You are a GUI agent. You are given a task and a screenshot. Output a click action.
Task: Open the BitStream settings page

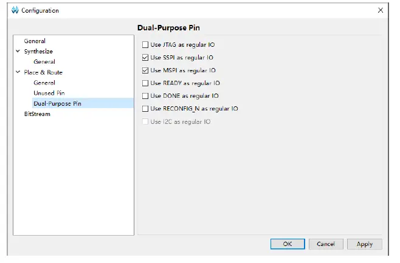pyautogui.click(x=37, y=114)
